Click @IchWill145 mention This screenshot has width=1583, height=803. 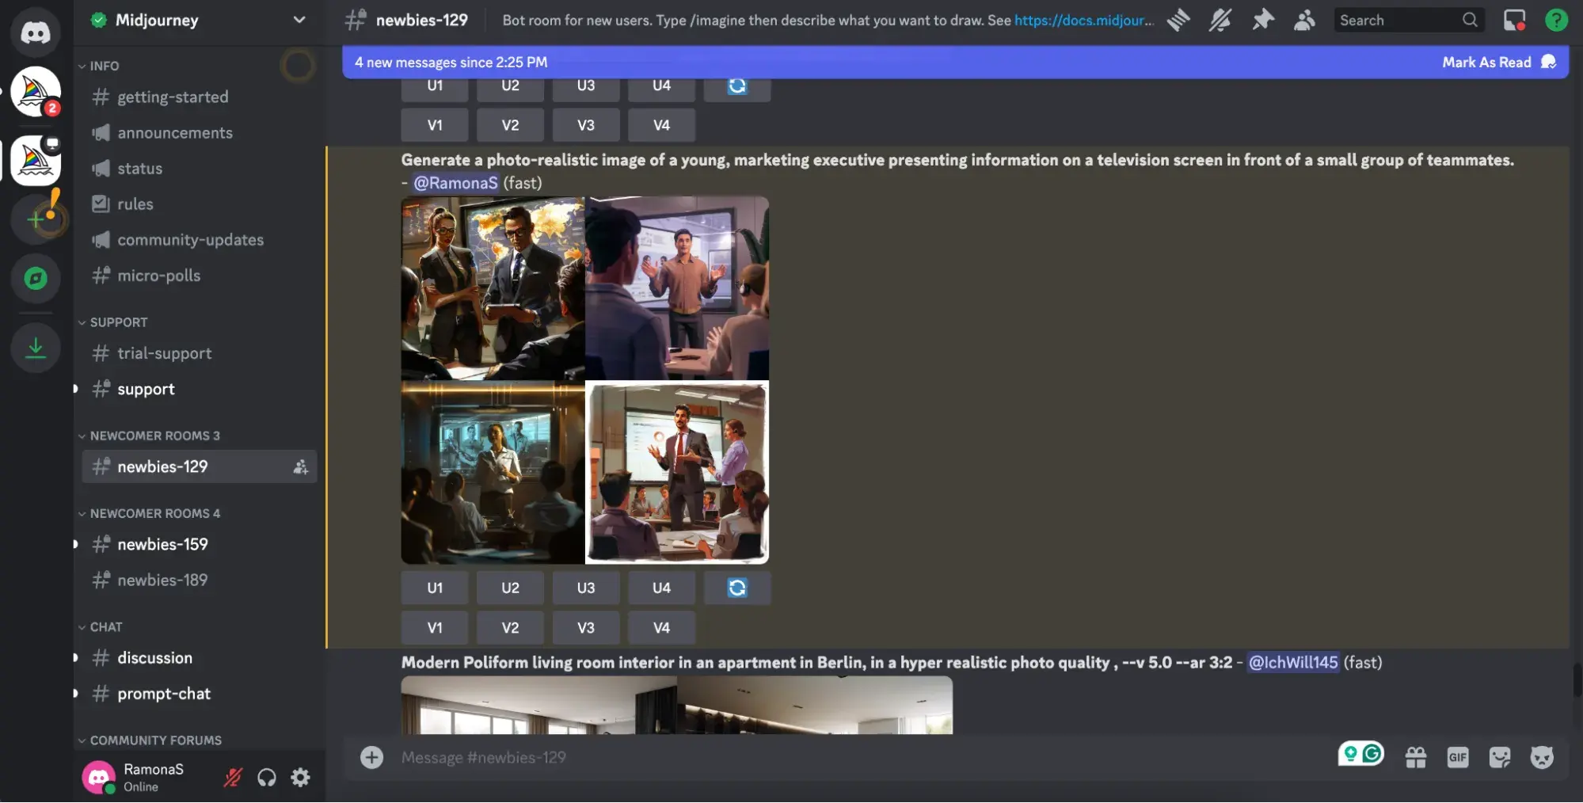pos(1293,662)
